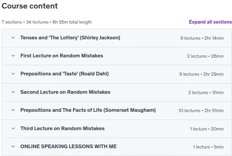Image resolution: width=232 pixels, height=156 pixels.
Task: Open the First Lecture on Random Mistakes title
Action: (62, 56)
